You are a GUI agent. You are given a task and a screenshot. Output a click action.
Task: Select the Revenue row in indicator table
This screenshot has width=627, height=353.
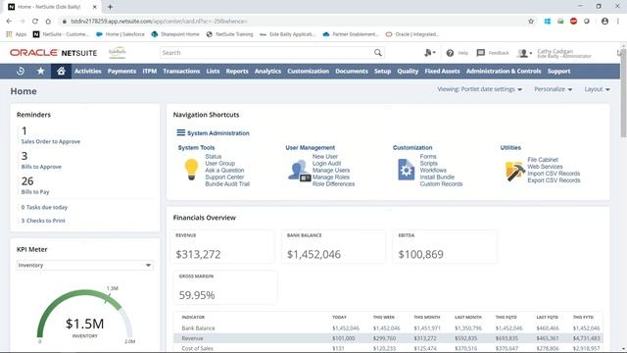point(388,338)
